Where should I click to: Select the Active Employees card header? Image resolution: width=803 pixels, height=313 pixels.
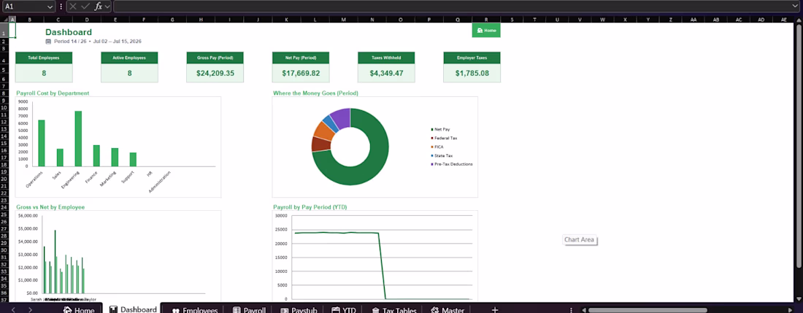(x=129, y=58)
